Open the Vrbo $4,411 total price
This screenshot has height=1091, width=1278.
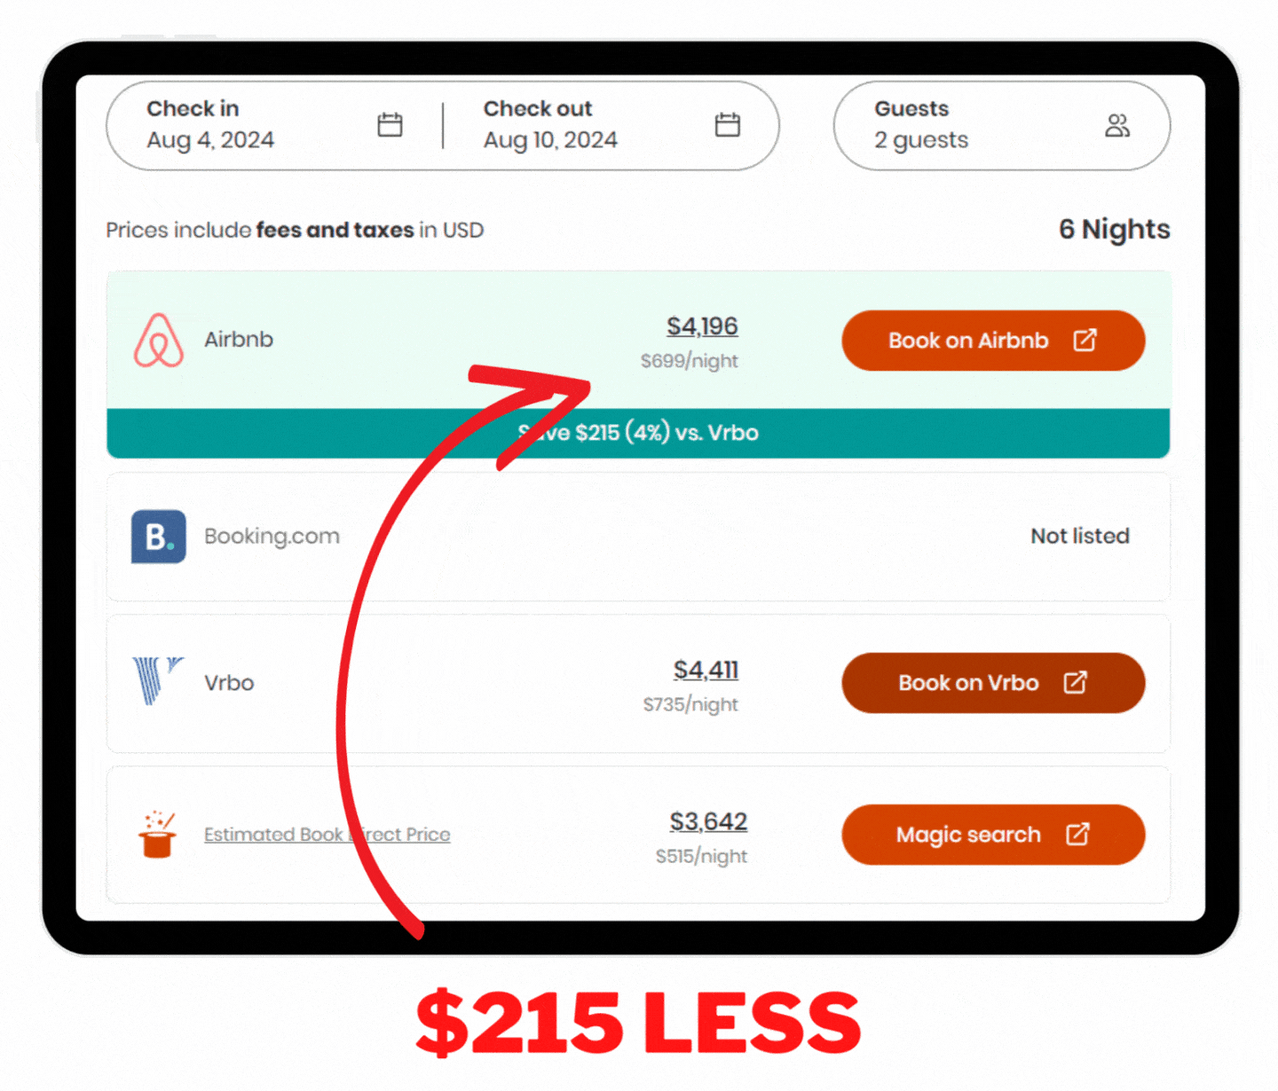tap(706, 670)
